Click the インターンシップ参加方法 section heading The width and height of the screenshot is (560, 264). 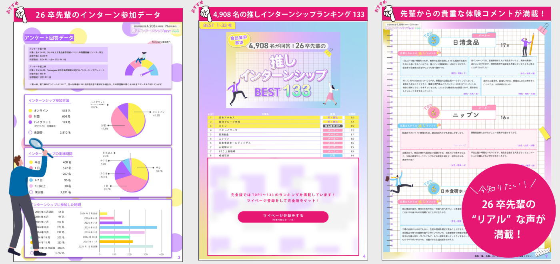tap(49, 100)
